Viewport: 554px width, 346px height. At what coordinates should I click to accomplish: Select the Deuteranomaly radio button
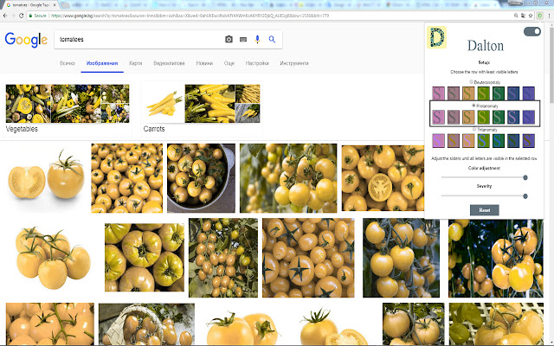tap(472, 81)
